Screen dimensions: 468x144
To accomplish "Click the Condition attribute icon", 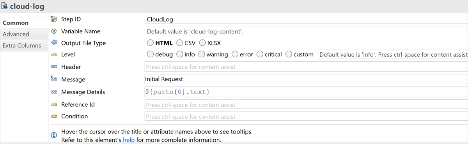I will click(x=54, y=116).
